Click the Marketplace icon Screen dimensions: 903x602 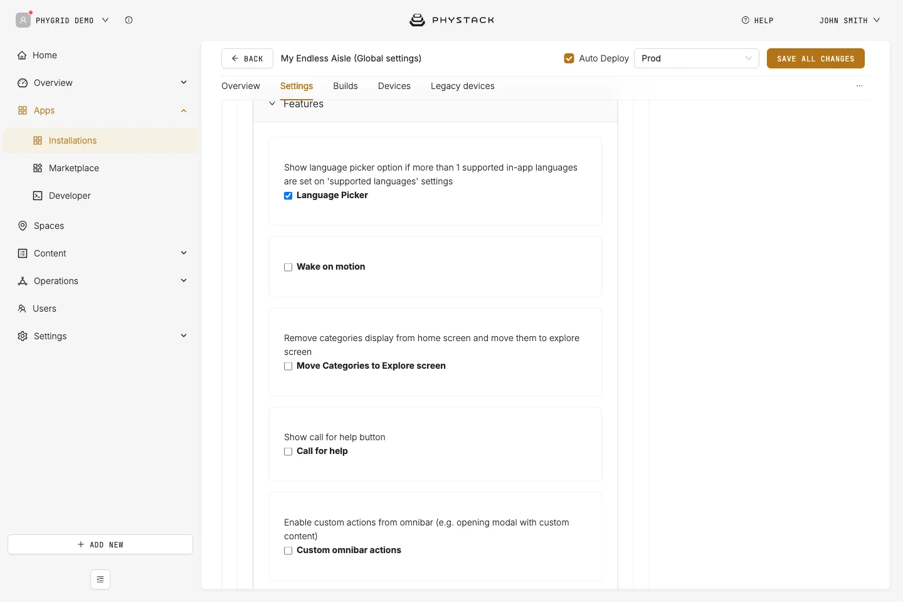pos(38,168)
